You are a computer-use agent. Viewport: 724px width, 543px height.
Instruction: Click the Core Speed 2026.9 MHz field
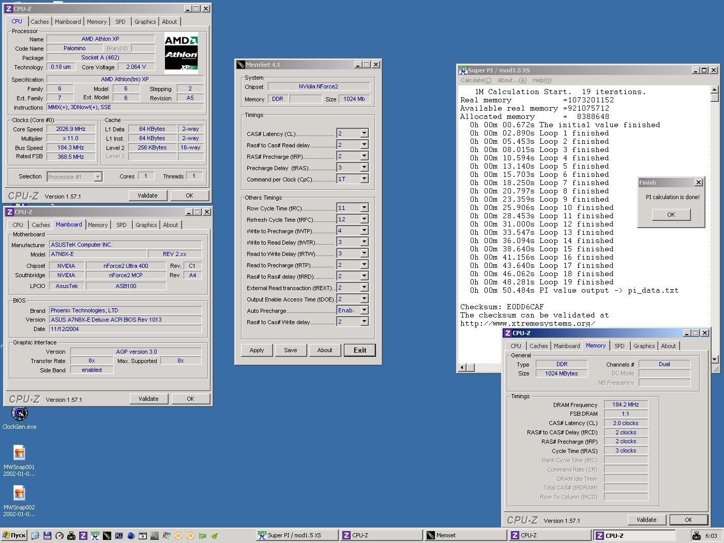(71, 129)
